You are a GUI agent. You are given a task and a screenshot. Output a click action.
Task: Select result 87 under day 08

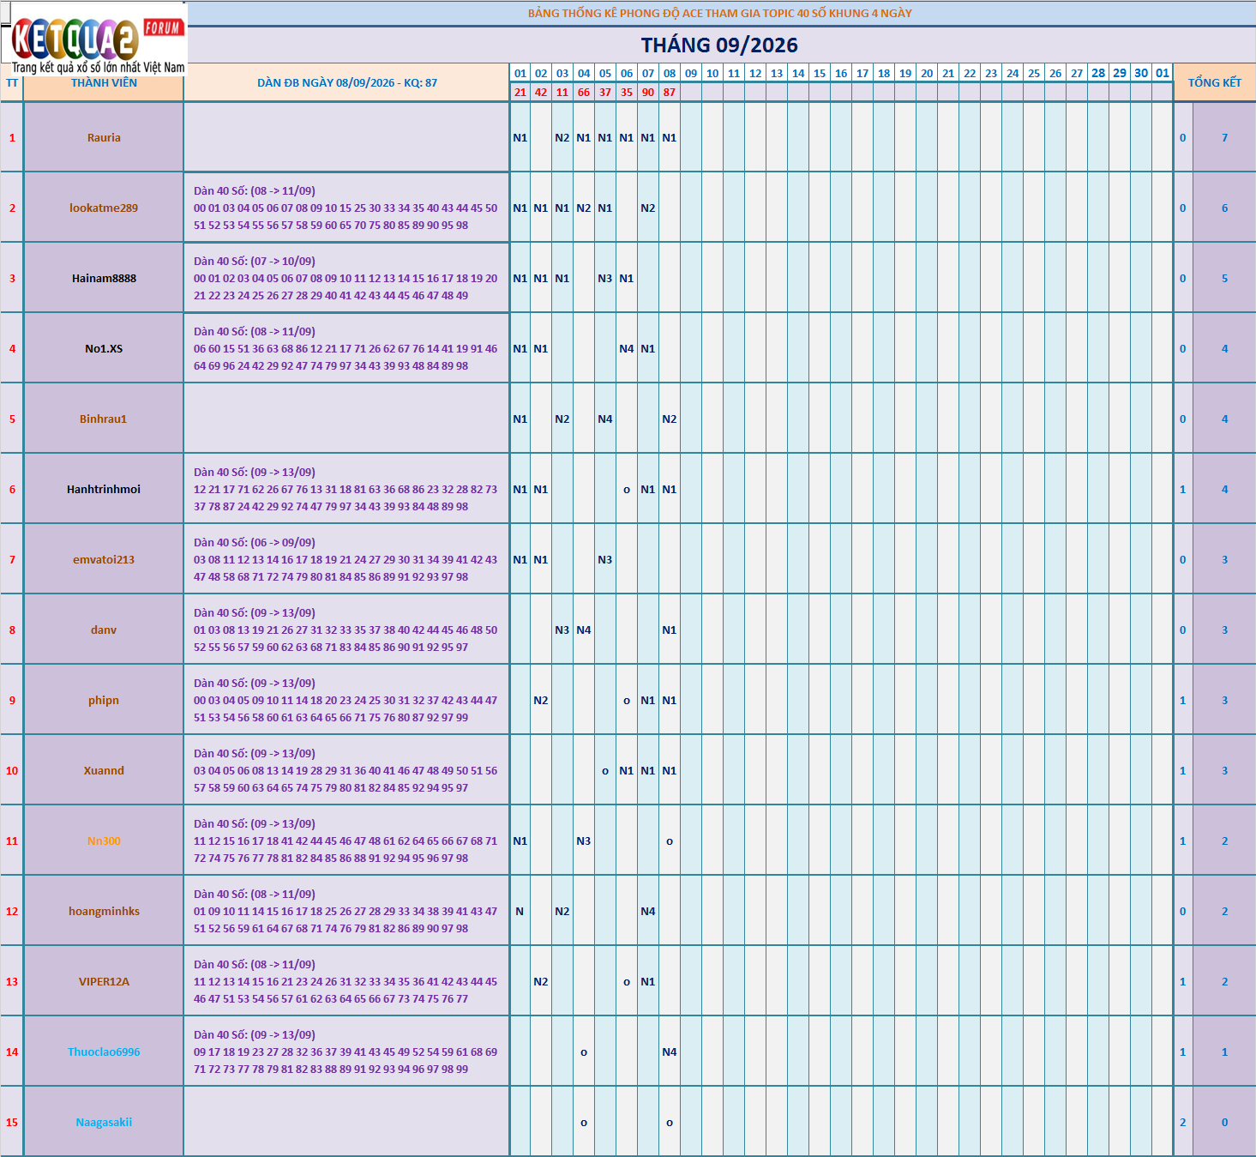point(670,93)
